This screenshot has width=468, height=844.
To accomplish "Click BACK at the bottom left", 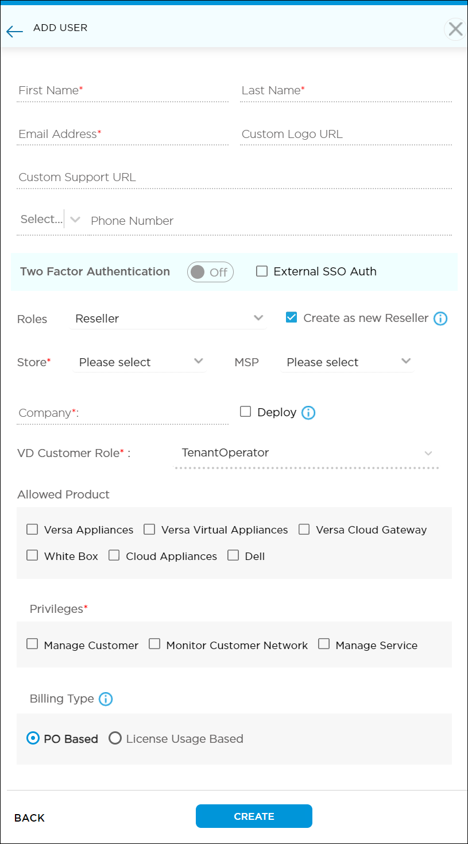I will pos(29,818).
